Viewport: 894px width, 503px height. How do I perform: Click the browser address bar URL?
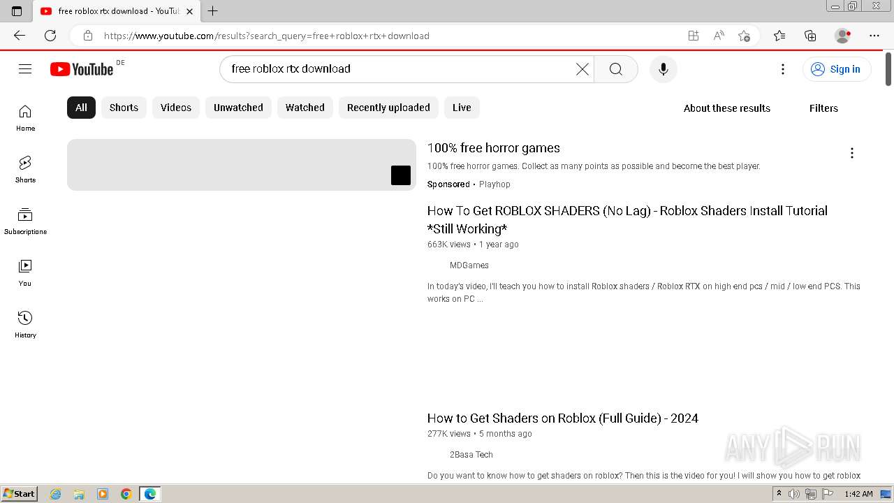[x=267, y=36]
